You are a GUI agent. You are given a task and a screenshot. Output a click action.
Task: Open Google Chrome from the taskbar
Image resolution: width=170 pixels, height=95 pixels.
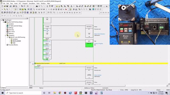click(x=60, y=93)
